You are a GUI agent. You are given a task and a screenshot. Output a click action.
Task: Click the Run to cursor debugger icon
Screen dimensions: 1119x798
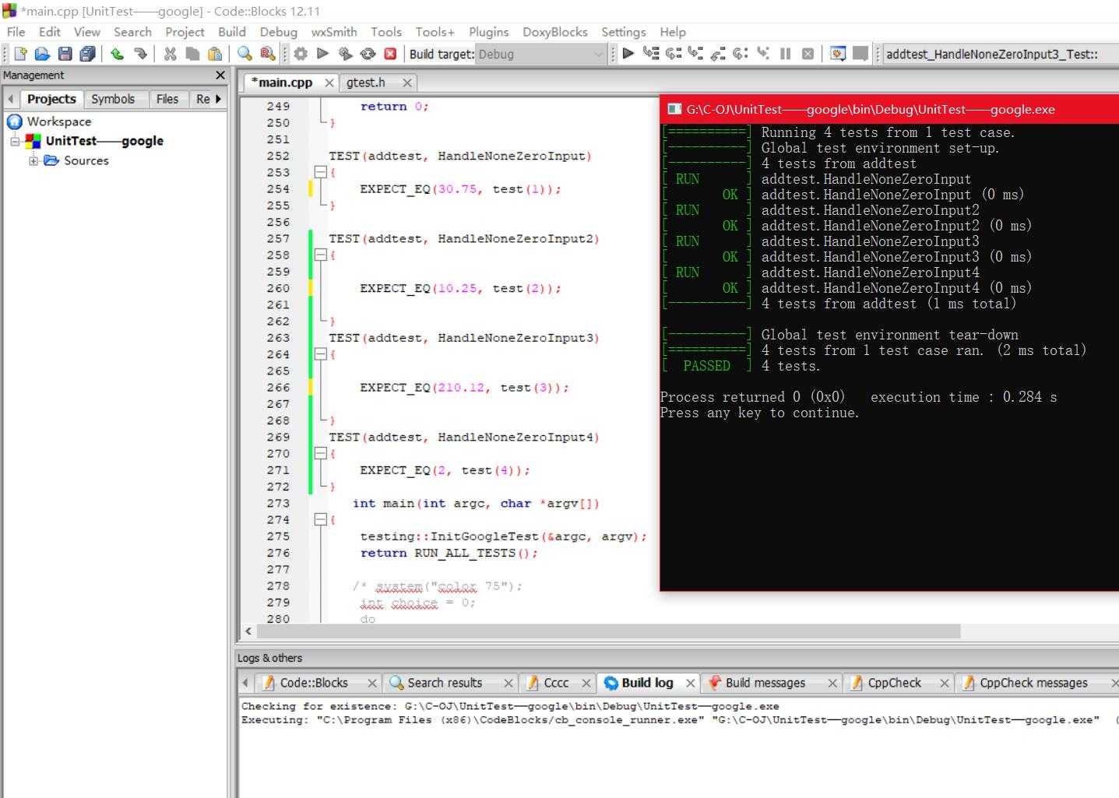(x=651, y=54)
